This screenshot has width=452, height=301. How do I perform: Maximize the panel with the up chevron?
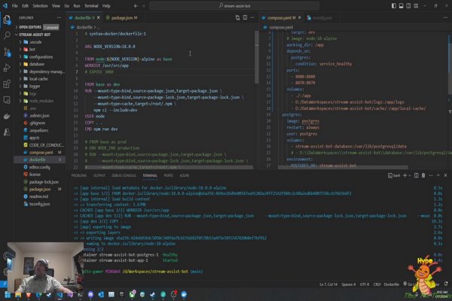438,175
